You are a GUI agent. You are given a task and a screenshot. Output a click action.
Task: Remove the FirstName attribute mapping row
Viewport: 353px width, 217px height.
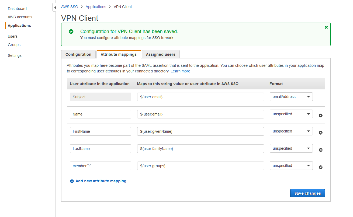coord(320,132)
